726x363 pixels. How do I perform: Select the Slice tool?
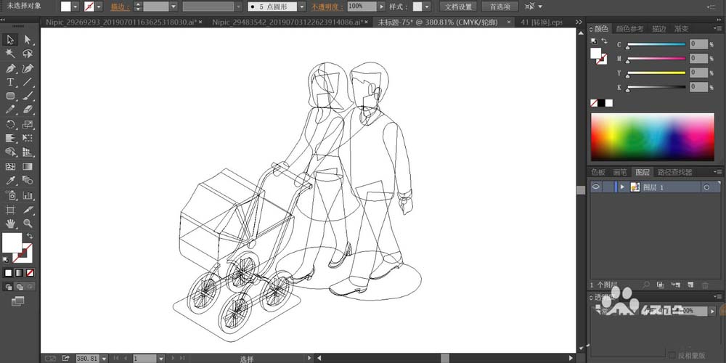tap(28, 210)
